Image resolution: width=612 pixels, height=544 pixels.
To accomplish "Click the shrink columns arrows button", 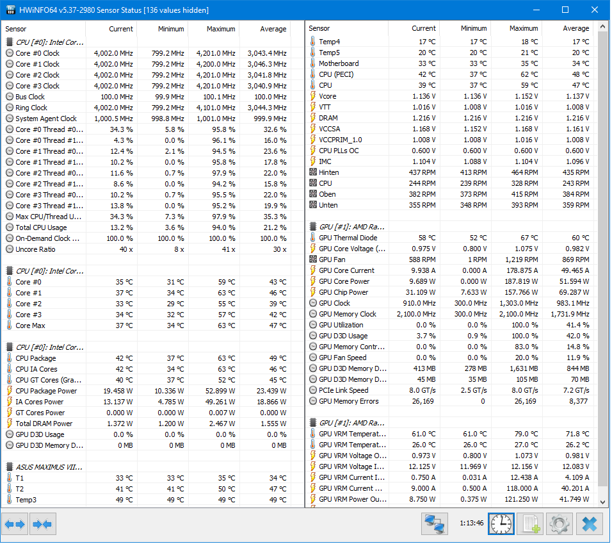I will 42,525.
